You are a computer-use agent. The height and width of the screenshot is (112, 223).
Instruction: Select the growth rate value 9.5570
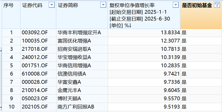pos(172,99)
